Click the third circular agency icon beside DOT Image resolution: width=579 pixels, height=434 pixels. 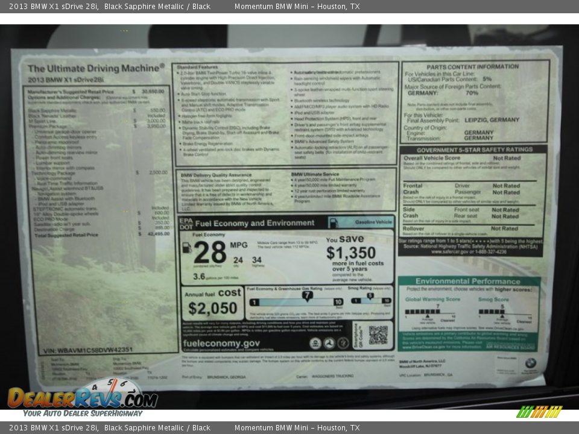pyautogui.click(x=342, y=344)
